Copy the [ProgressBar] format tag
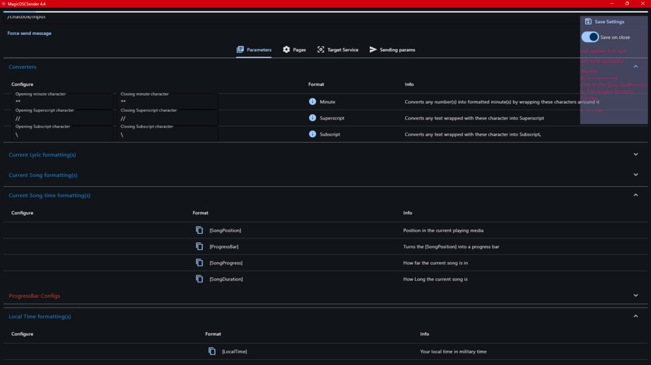The height and width of the screenshot is (365, 651). pyautogui.click(x=200, y=246)
